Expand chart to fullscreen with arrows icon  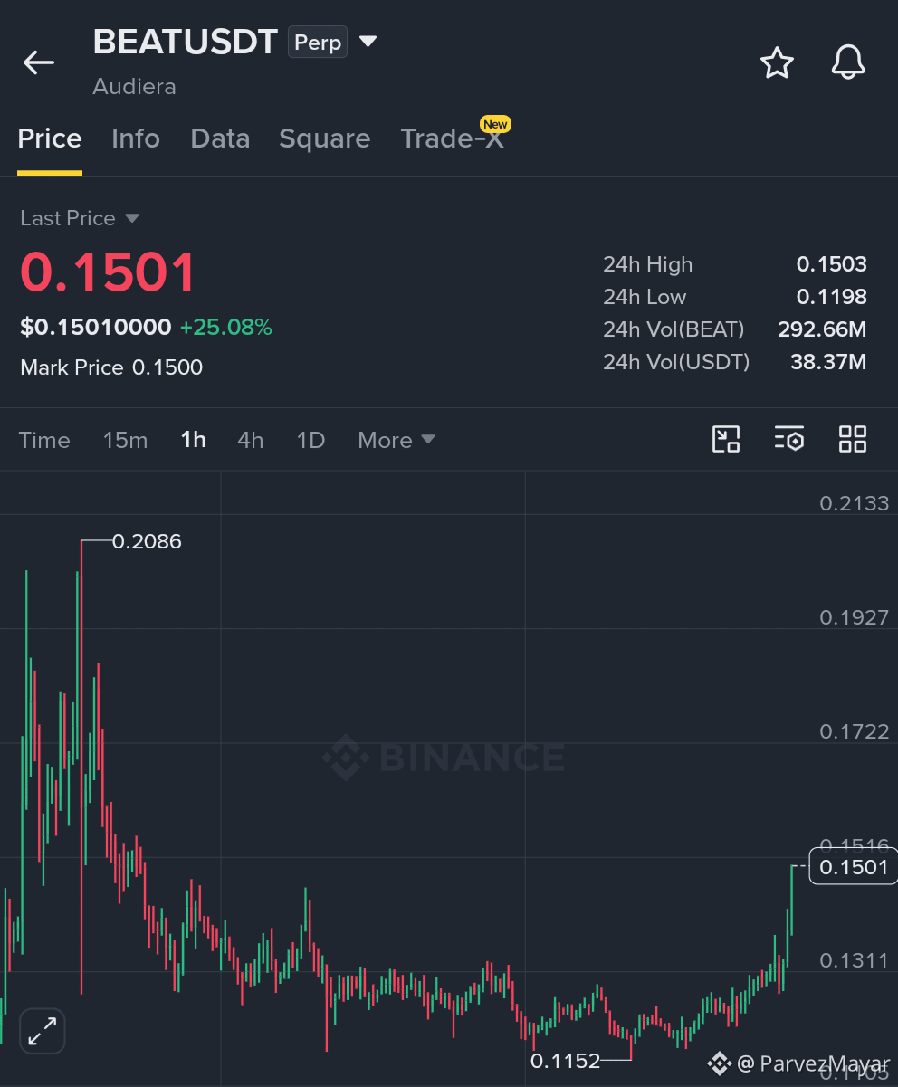(43, 1030)
